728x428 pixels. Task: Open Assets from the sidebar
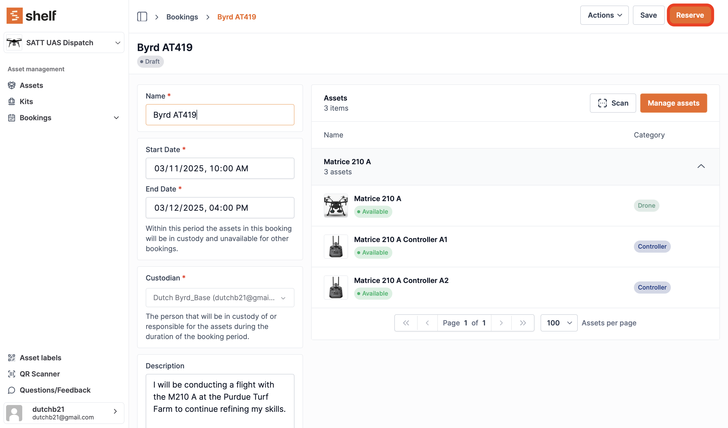click(31, 85)
